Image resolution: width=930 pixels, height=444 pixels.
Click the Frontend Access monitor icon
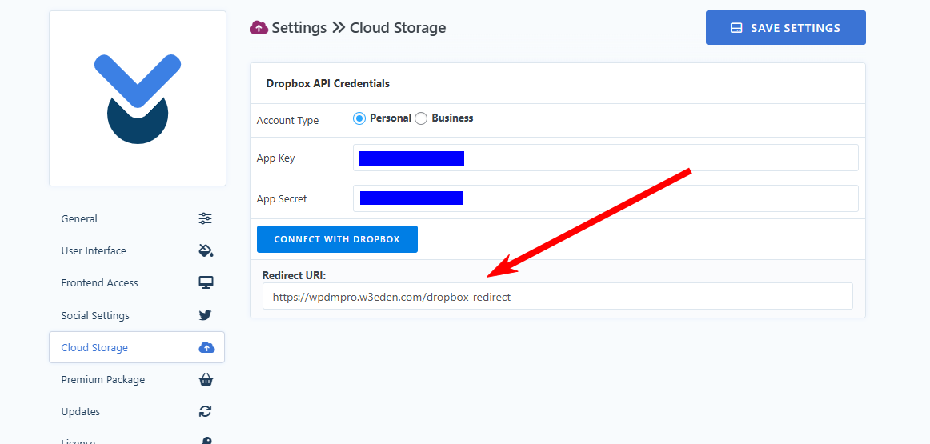(205, 282)
